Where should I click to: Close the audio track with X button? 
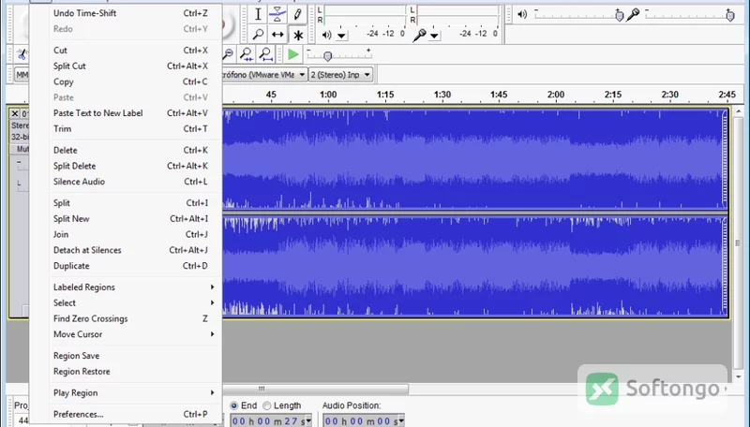[x=15, y=113]
